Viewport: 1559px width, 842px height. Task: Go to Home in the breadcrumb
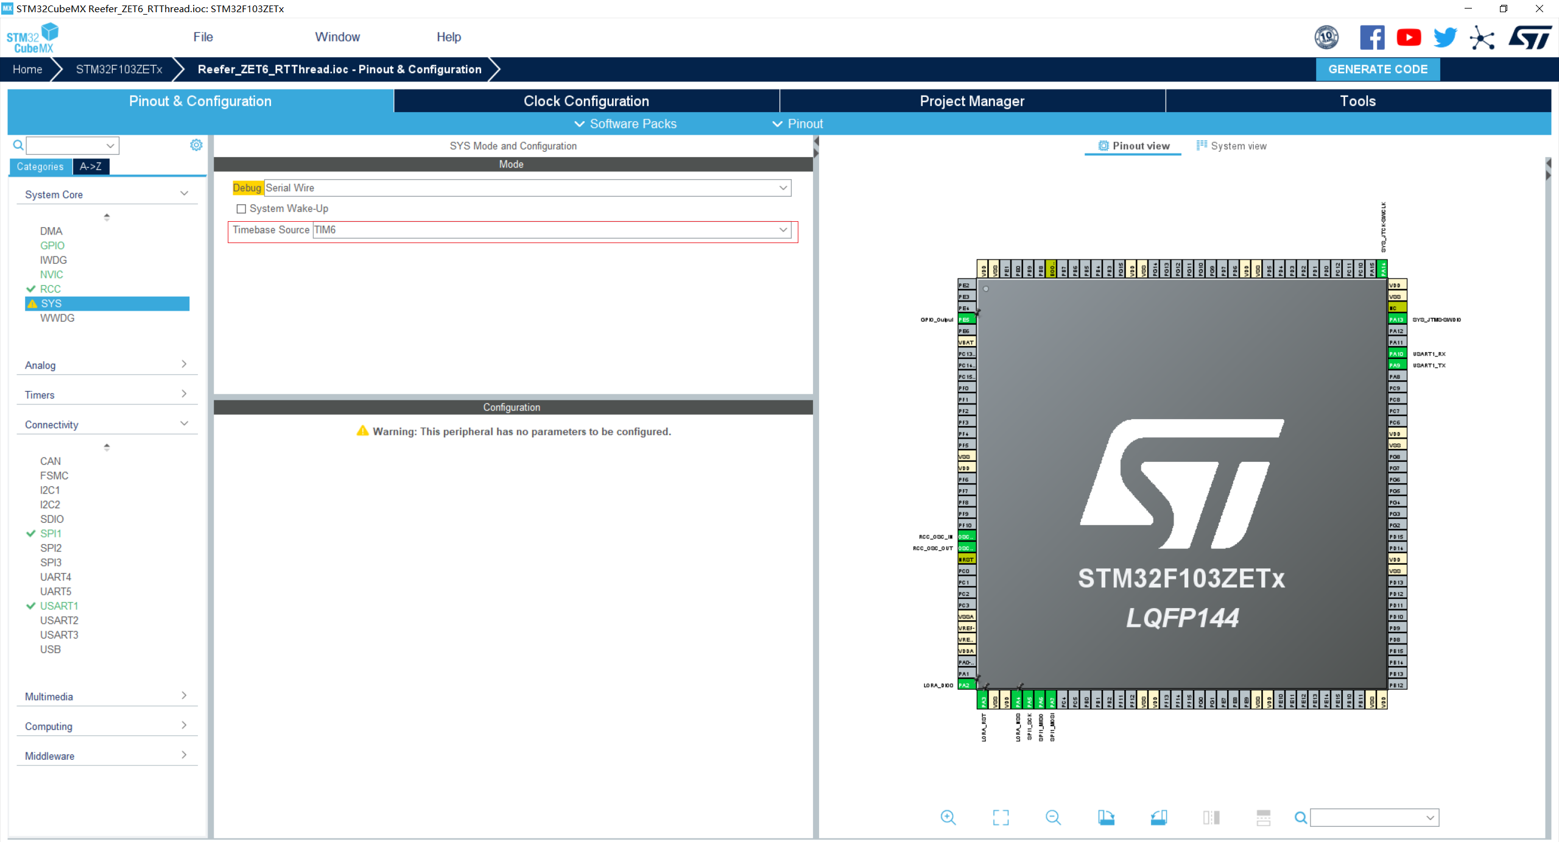pyautogui.click(x=27, y=69)
